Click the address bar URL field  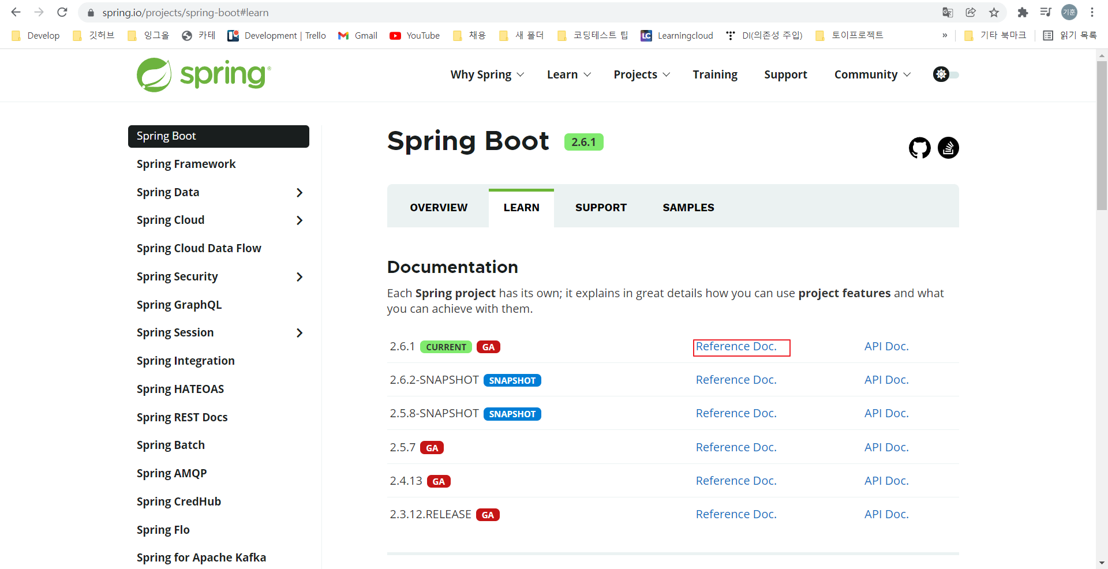click(x=508, y=13)
